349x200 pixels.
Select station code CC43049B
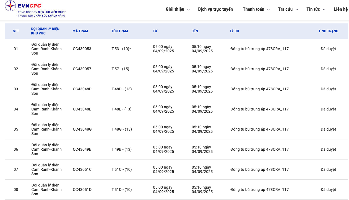[82, 149]
